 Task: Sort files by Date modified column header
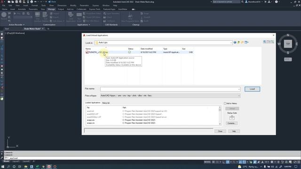click(146, 49)
